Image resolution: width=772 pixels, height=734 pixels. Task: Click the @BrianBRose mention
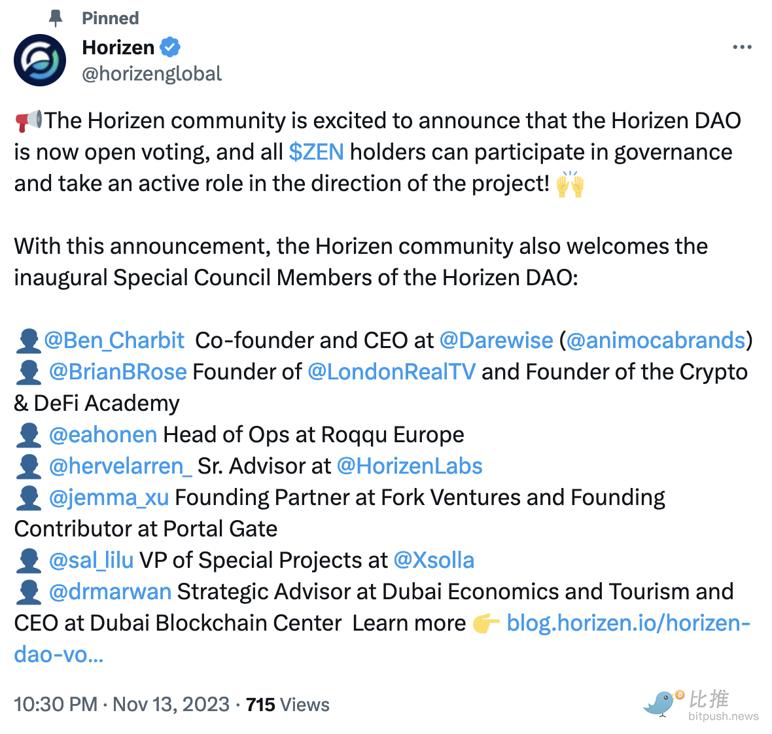coord(118,372)
